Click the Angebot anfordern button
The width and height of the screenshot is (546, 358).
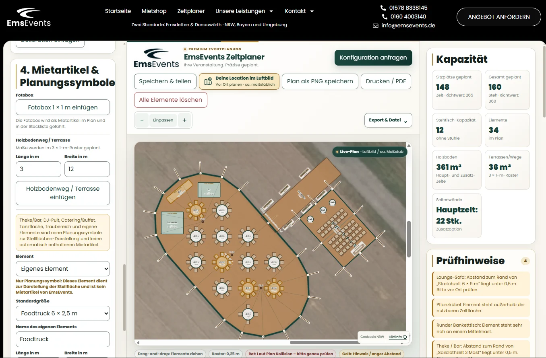[x=499, y=17]
